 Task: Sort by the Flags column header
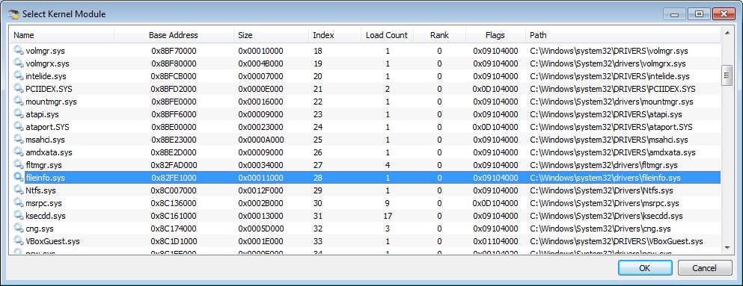[x=495, y=35]
